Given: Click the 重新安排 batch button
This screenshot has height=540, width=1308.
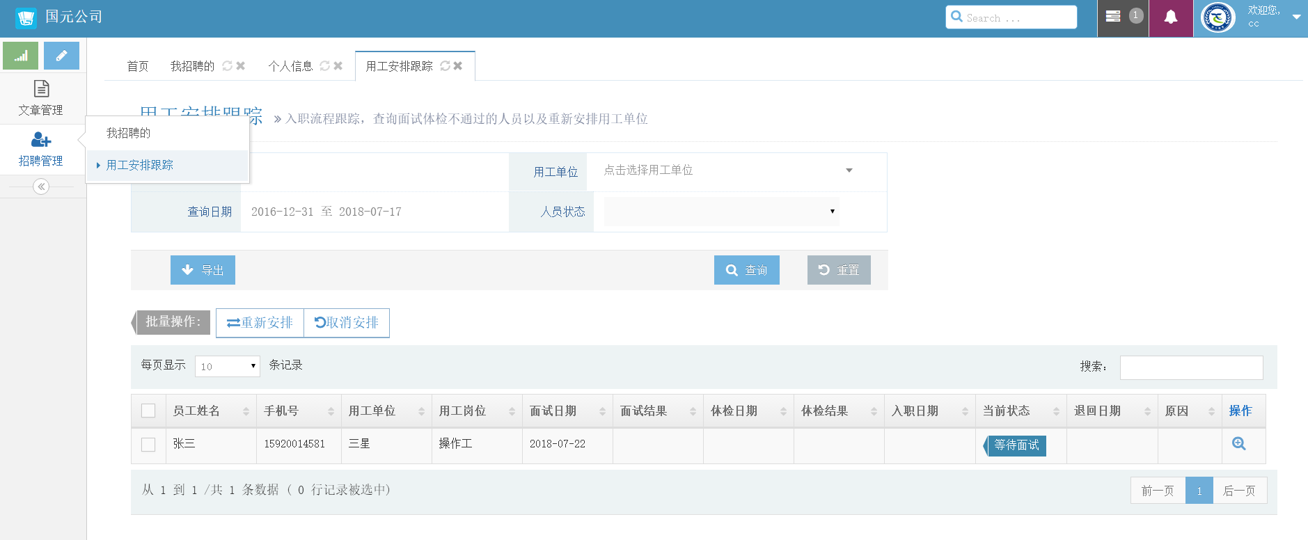Looking at the screenshot, I should click(x=260, y=323).
